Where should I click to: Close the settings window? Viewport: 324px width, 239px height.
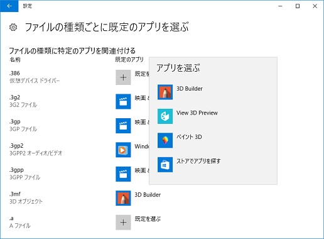315,6
